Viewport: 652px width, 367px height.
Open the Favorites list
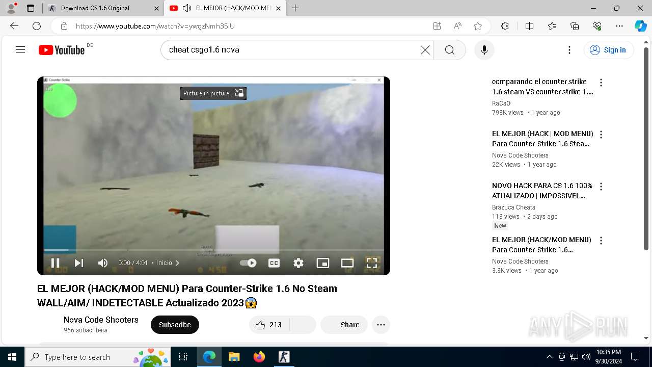552,26
